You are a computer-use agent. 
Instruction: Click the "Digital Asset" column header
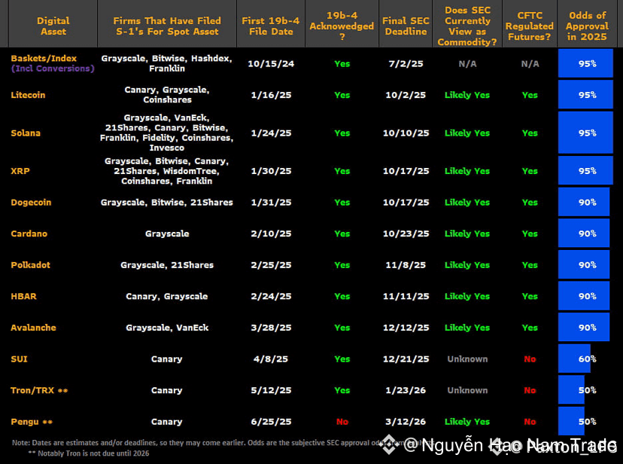(53, 26)
